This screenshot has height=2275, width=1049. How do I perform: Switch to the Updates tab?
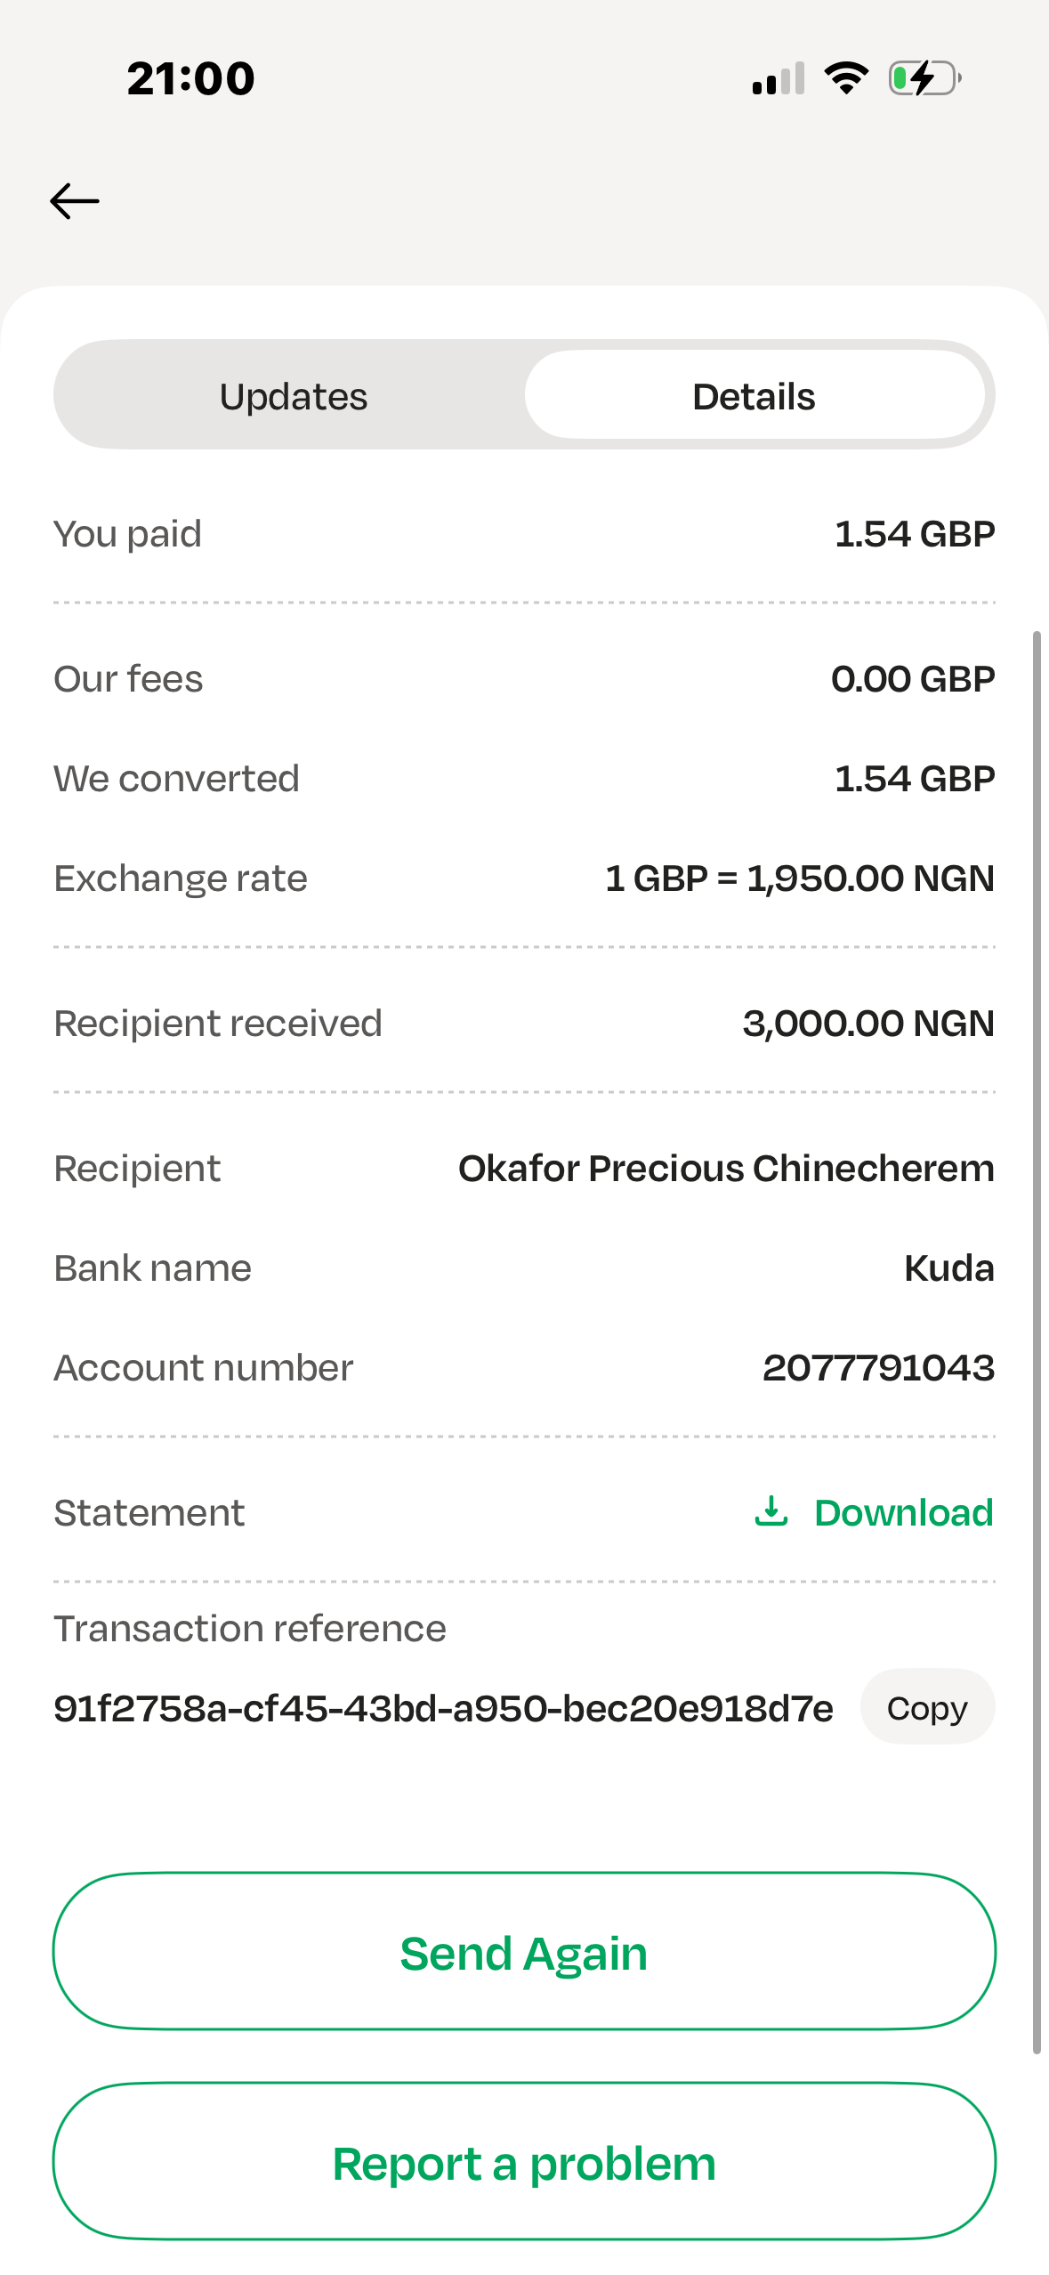293,396
